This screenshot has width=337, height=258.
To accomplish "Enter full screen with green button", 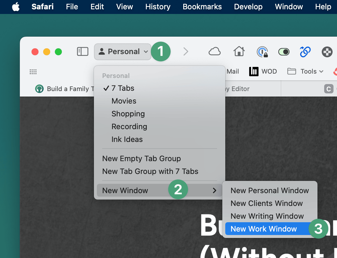I will [x=58, y=52].
